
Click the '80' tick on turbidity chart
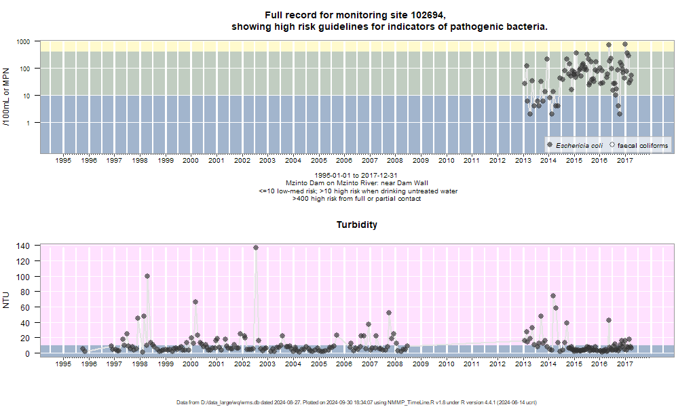(x=25, y=292)
